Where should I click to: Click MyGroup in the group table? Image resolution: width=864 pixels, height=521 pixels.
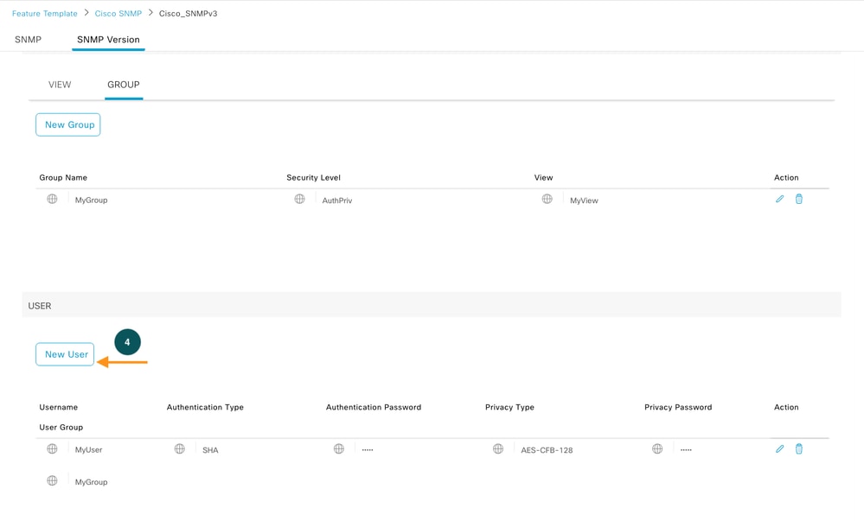click(92, 200)
